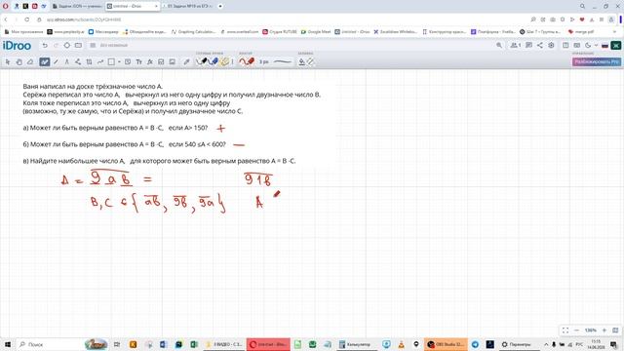Viewport: 624px width, 351px height.
Task: Click the rectangle frame icon in header
Action: point(78,46)
